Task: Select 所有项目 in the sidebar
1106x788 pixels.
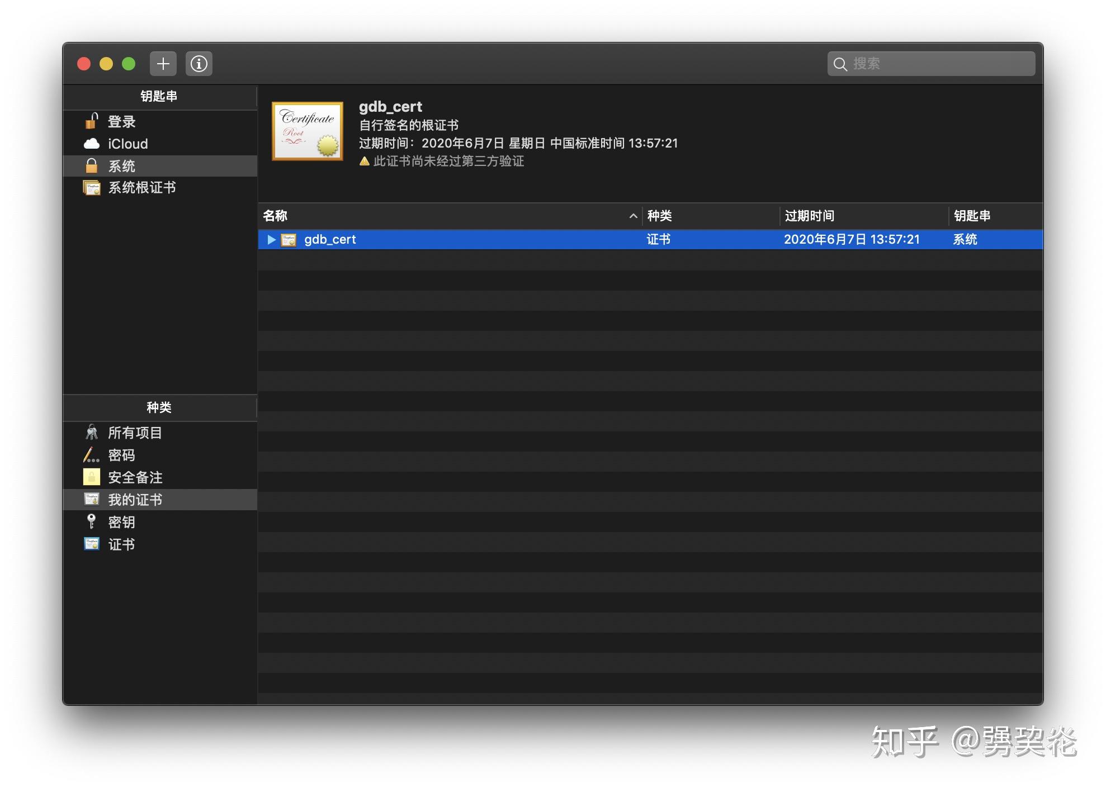Action: pyautogui.click(x=134, y=433)
